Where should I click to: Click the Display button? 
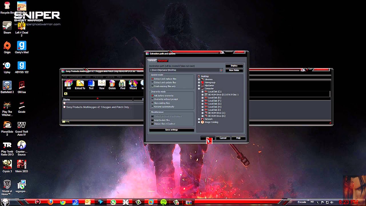pos(234,66)
